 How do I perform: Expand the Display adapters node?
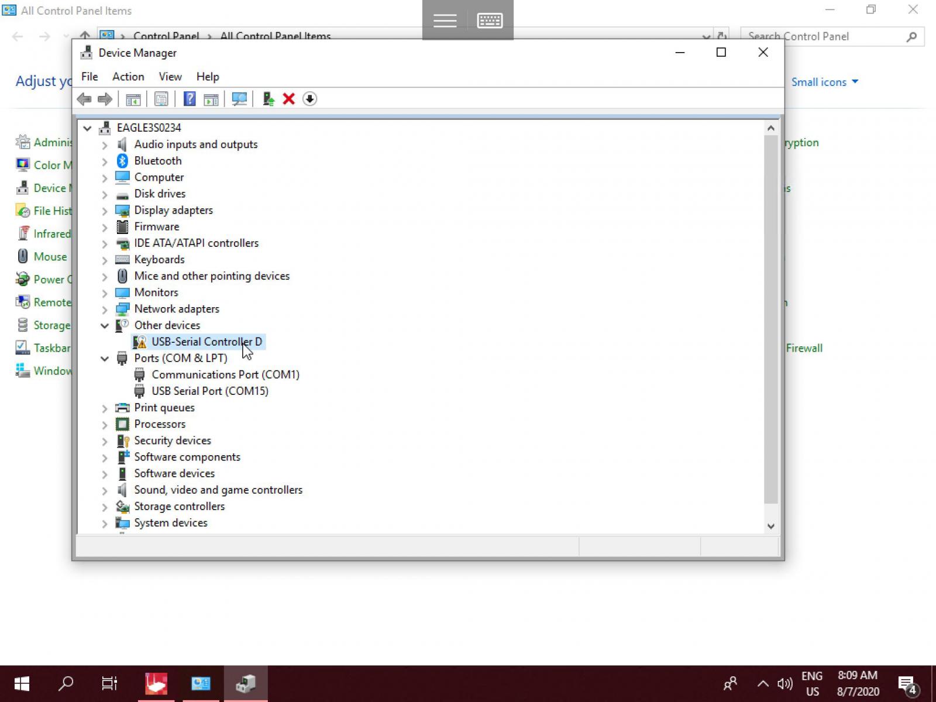[105, 211]
